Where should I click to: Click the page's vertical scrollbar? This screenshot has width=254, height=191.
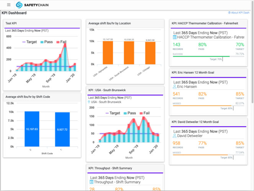click(x=252, y=57)
